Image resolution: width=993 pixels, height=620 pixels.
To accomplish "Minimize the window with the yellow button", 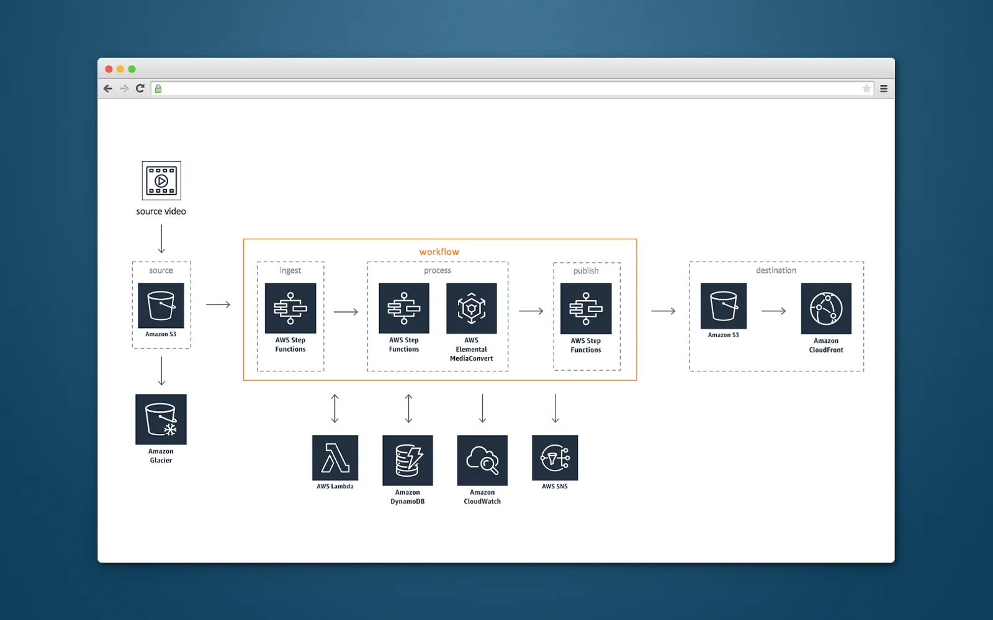I will 120,69.
